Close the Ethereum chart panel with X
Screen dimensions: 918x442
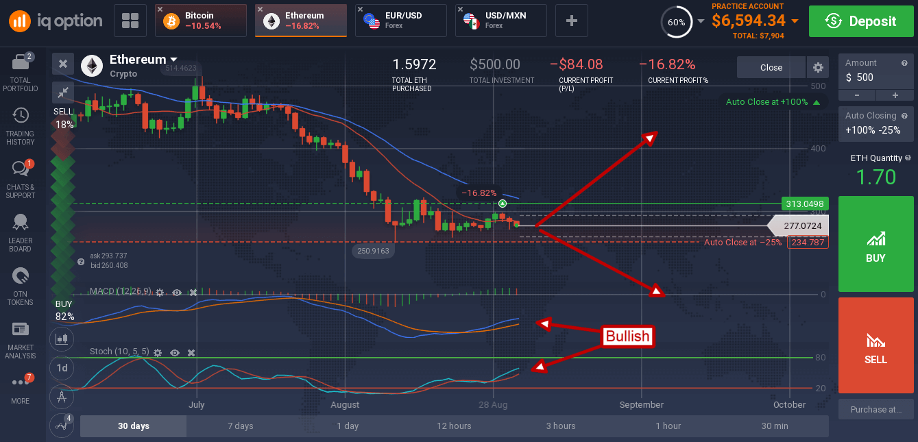coord(63,64)
